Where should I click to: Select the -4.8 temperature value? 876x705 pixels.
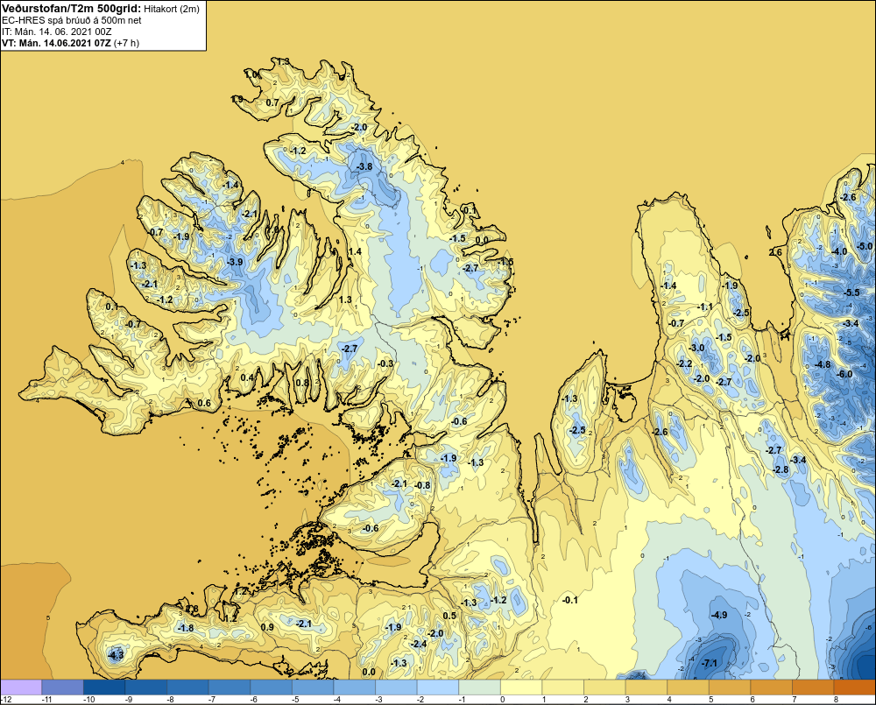tap(822, 364)
